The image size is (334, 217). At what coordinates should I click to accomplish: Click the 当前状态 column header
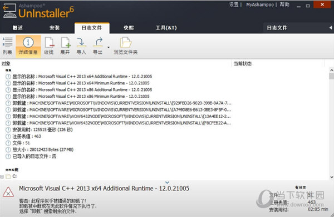[x=243, y=63]
